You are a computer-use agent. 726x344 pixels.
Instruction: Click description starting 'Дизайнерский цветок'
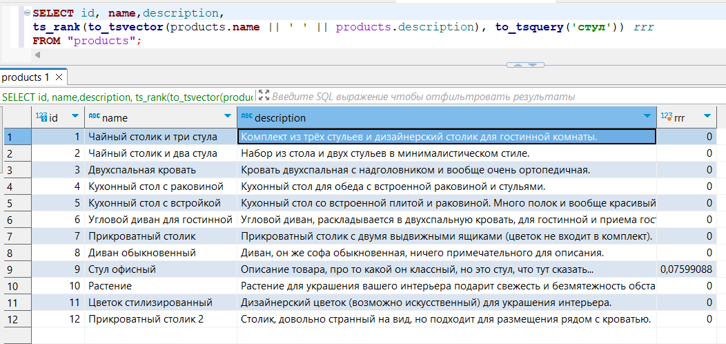[x=447, y=303]
